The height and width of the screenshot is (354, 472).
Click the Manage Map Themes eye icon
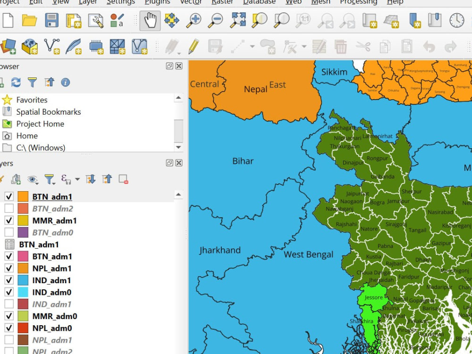tap(33, 180)
